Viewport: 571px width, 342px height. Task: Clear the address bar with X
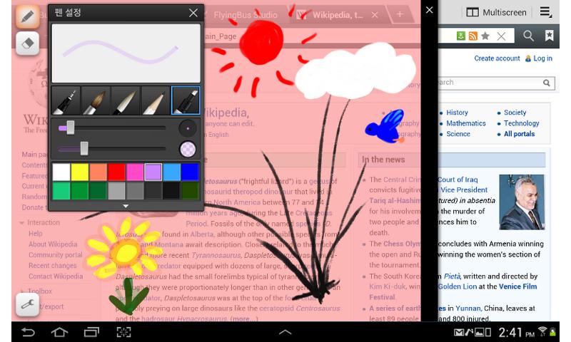click(x=502, y=36)
